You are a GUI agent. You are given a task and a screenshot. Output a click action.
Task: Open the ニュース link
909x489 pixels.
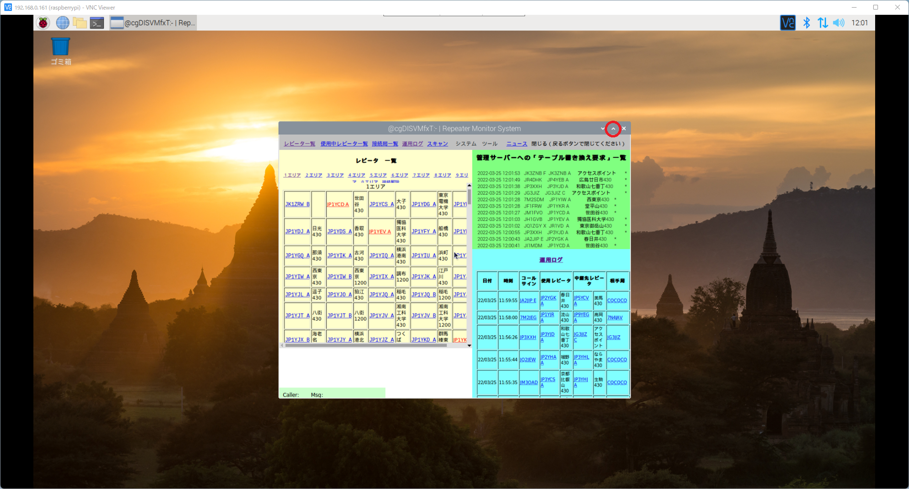[x=517, y=144]
